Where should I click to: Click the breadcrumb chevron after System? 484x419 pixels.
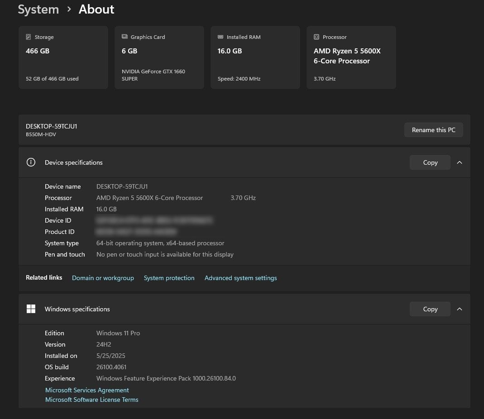tap(69, 9)
